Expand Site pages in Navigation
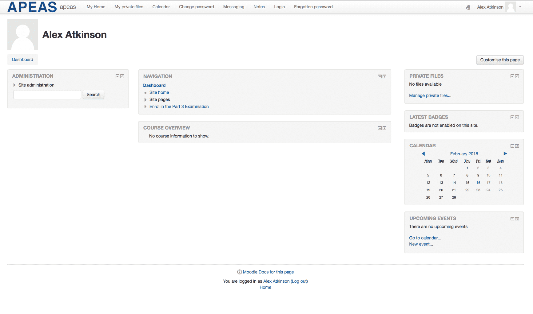This screenshot has height=314, width=533. coord(145,99)
